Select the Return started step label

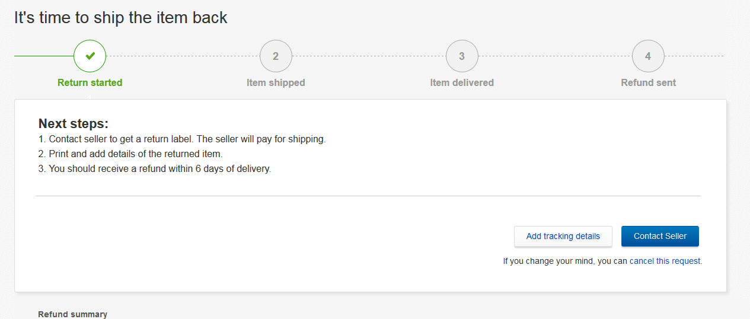coord(90,83)
